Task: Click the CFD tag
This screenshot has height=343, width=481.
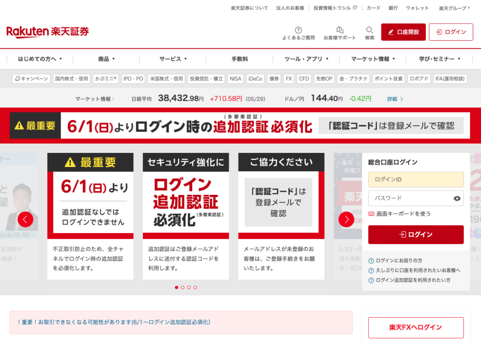Action: 304,79
